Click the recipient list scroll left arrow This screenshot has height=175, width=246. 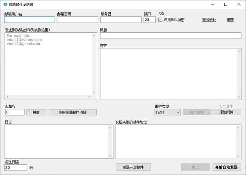click(x=8, y=97)
